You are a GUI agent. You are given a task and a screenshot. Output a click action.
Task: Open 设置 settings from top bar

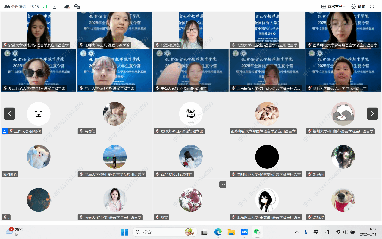pos(358,7)
